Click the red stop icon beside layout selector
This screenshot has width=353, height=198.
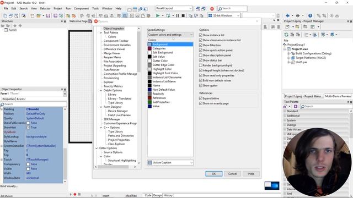click(x=212, y=9)
